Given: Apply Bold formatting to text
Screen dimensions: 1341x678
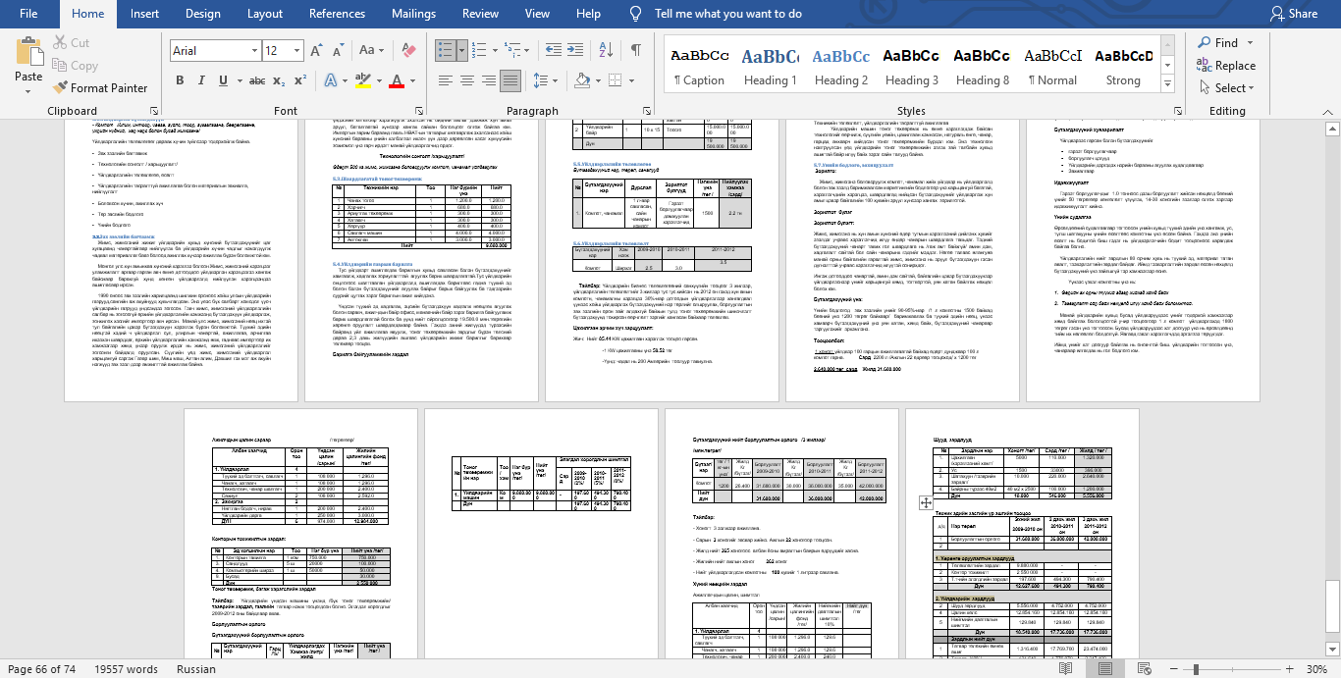Looking at the screenshot, I should [x=179, y=78].
